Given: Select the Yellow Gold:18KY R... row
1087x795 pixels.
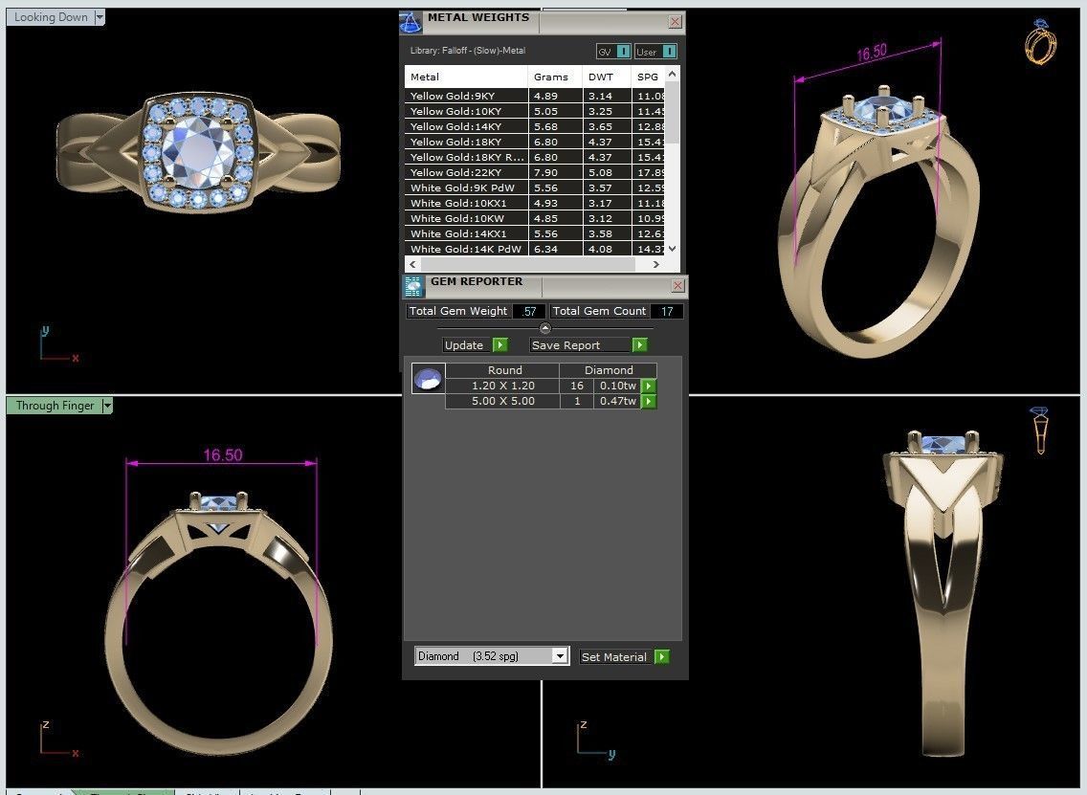Looking at the screenshot, I should coord(535,157).
